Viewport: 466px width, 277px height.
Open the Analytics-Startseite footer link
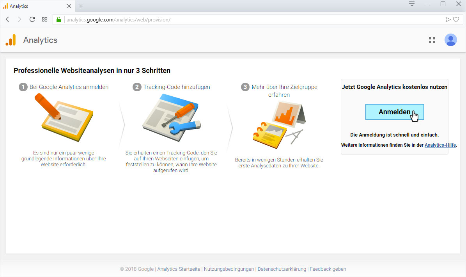point(179,269)
